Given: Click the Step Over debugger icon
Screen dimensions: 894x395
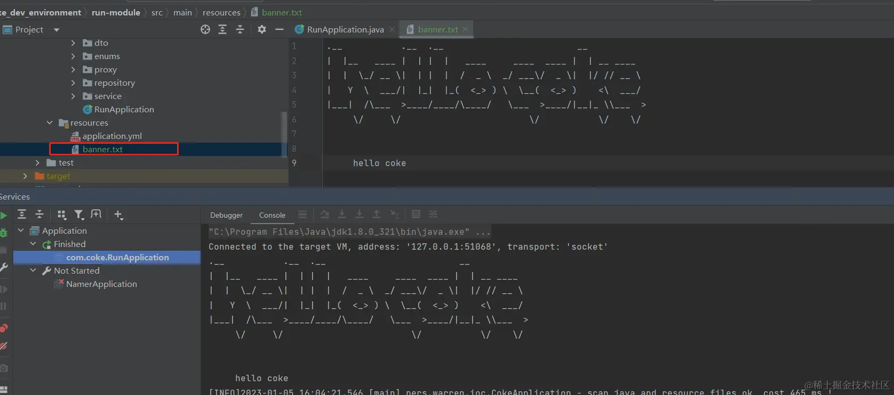Looking at the screenshot, I should (324, 214).
